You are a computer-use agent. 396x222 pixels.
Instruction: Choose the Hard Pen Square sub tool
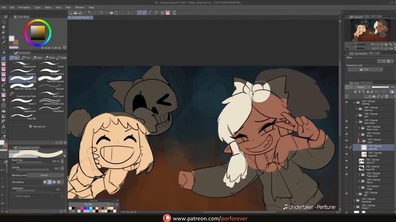click(x=51, y=80)
